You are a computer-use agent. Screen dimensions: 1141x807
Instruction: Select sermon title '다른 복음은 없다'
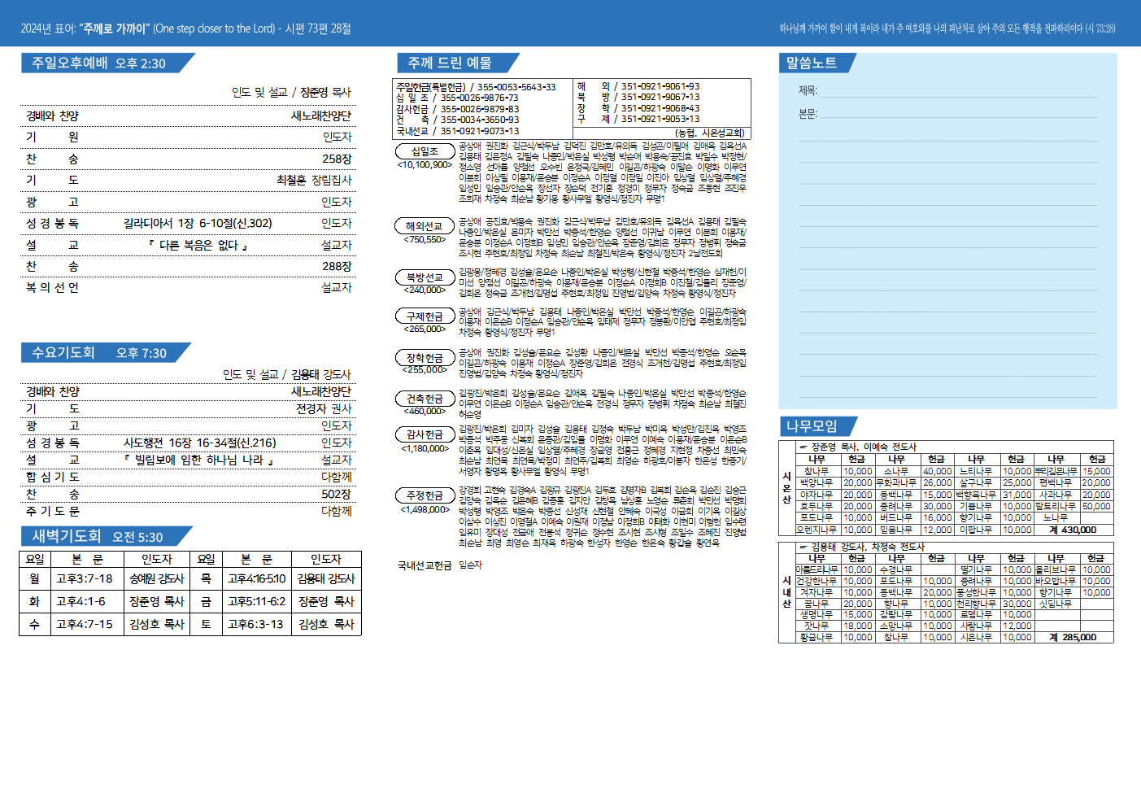[198, 245]
